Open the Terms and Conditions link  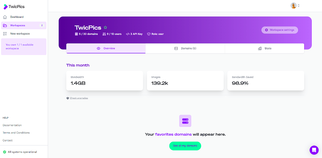[16, 133]
